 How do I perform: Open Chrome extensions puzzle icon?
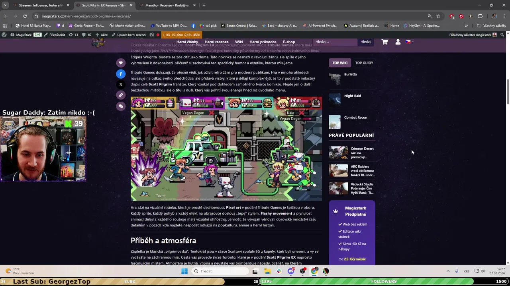pos(480,16)
